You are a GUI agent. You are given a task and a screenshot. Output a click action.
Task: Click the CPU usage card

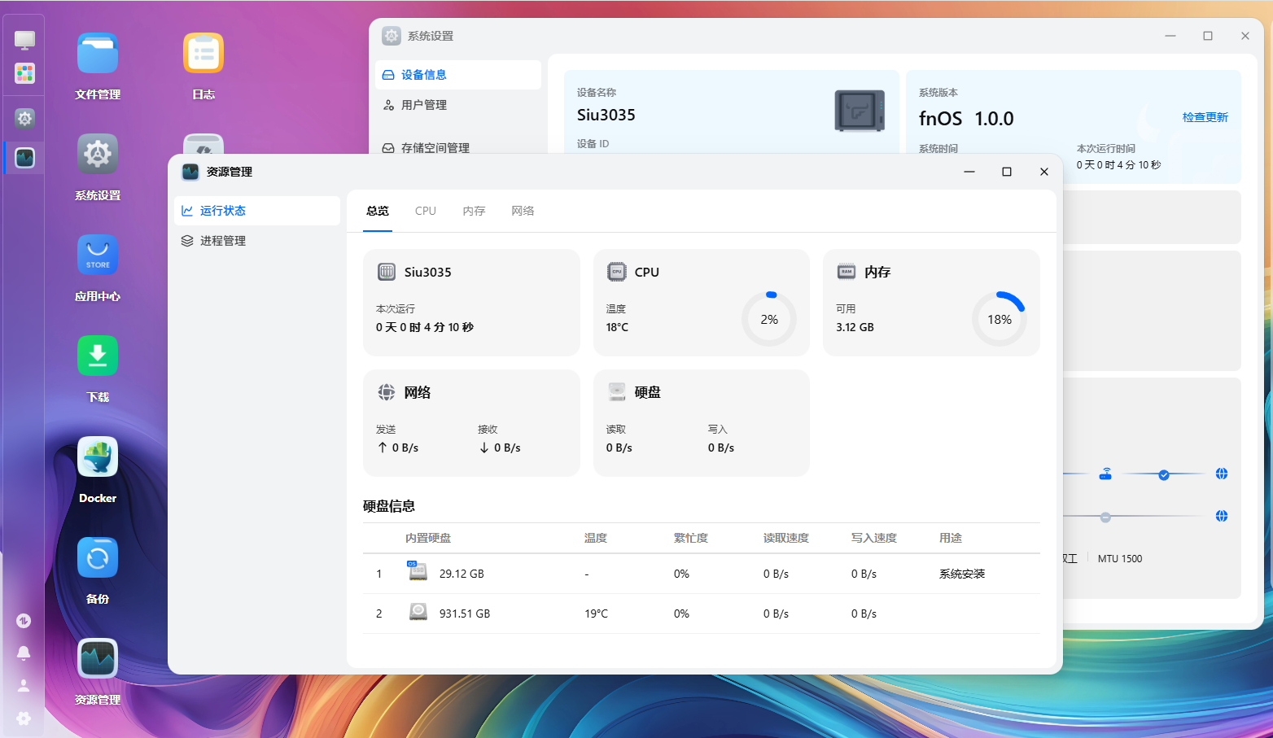(x=701, y=303)
